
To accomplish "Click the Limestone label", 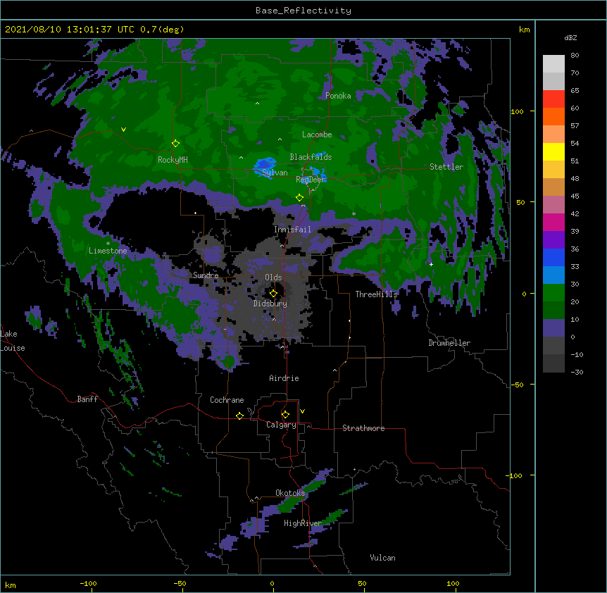I will (108, 251).
